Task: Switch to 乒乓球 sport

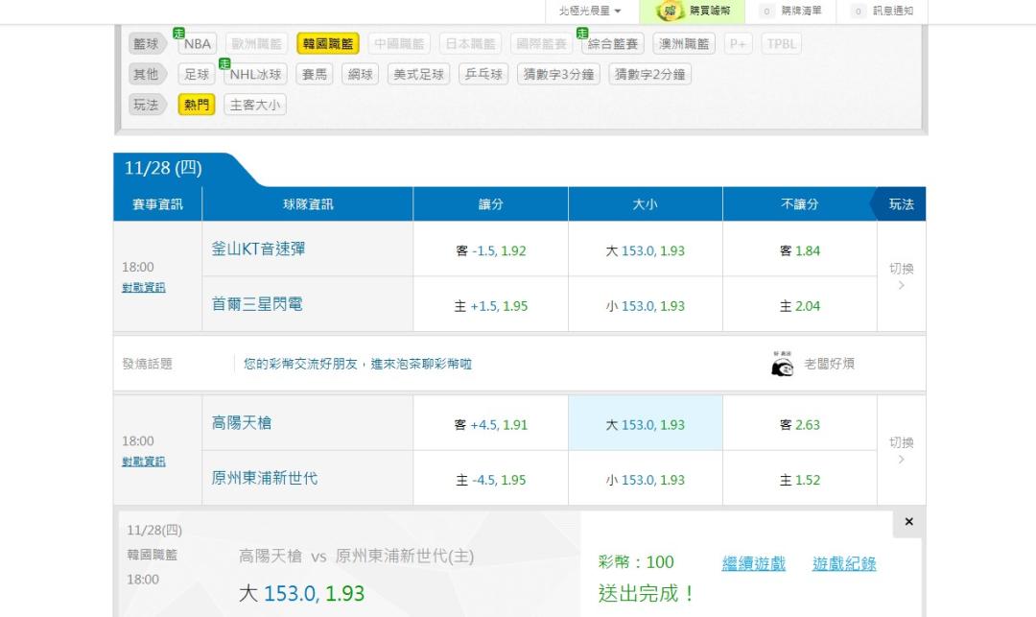Action: point(483,74)
